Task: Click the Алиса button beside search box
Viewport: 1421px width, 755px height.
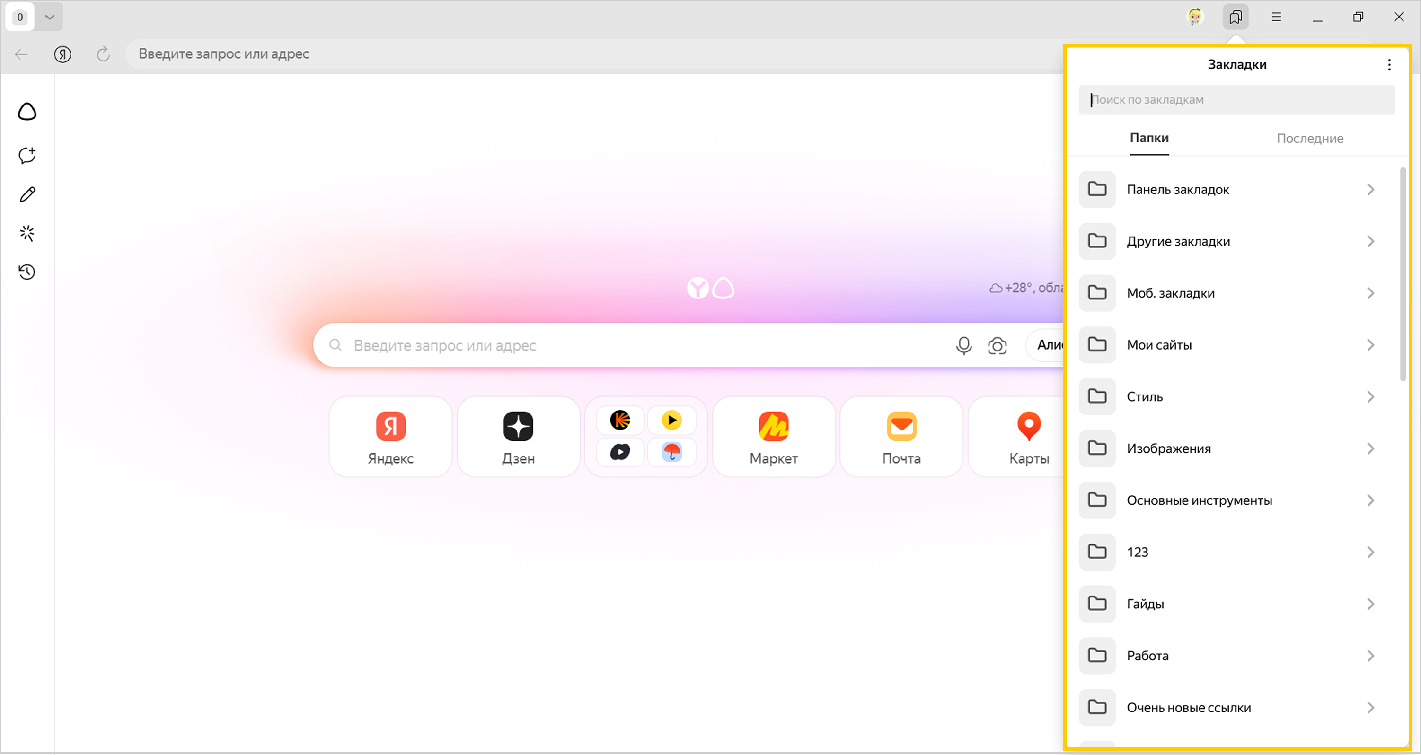Action: pos(1046,346)
